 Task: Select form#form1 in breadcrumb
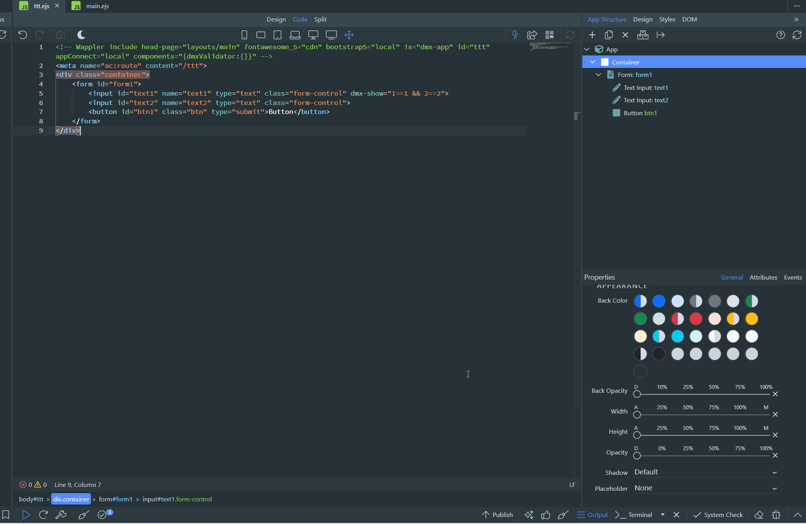(116, 499)
